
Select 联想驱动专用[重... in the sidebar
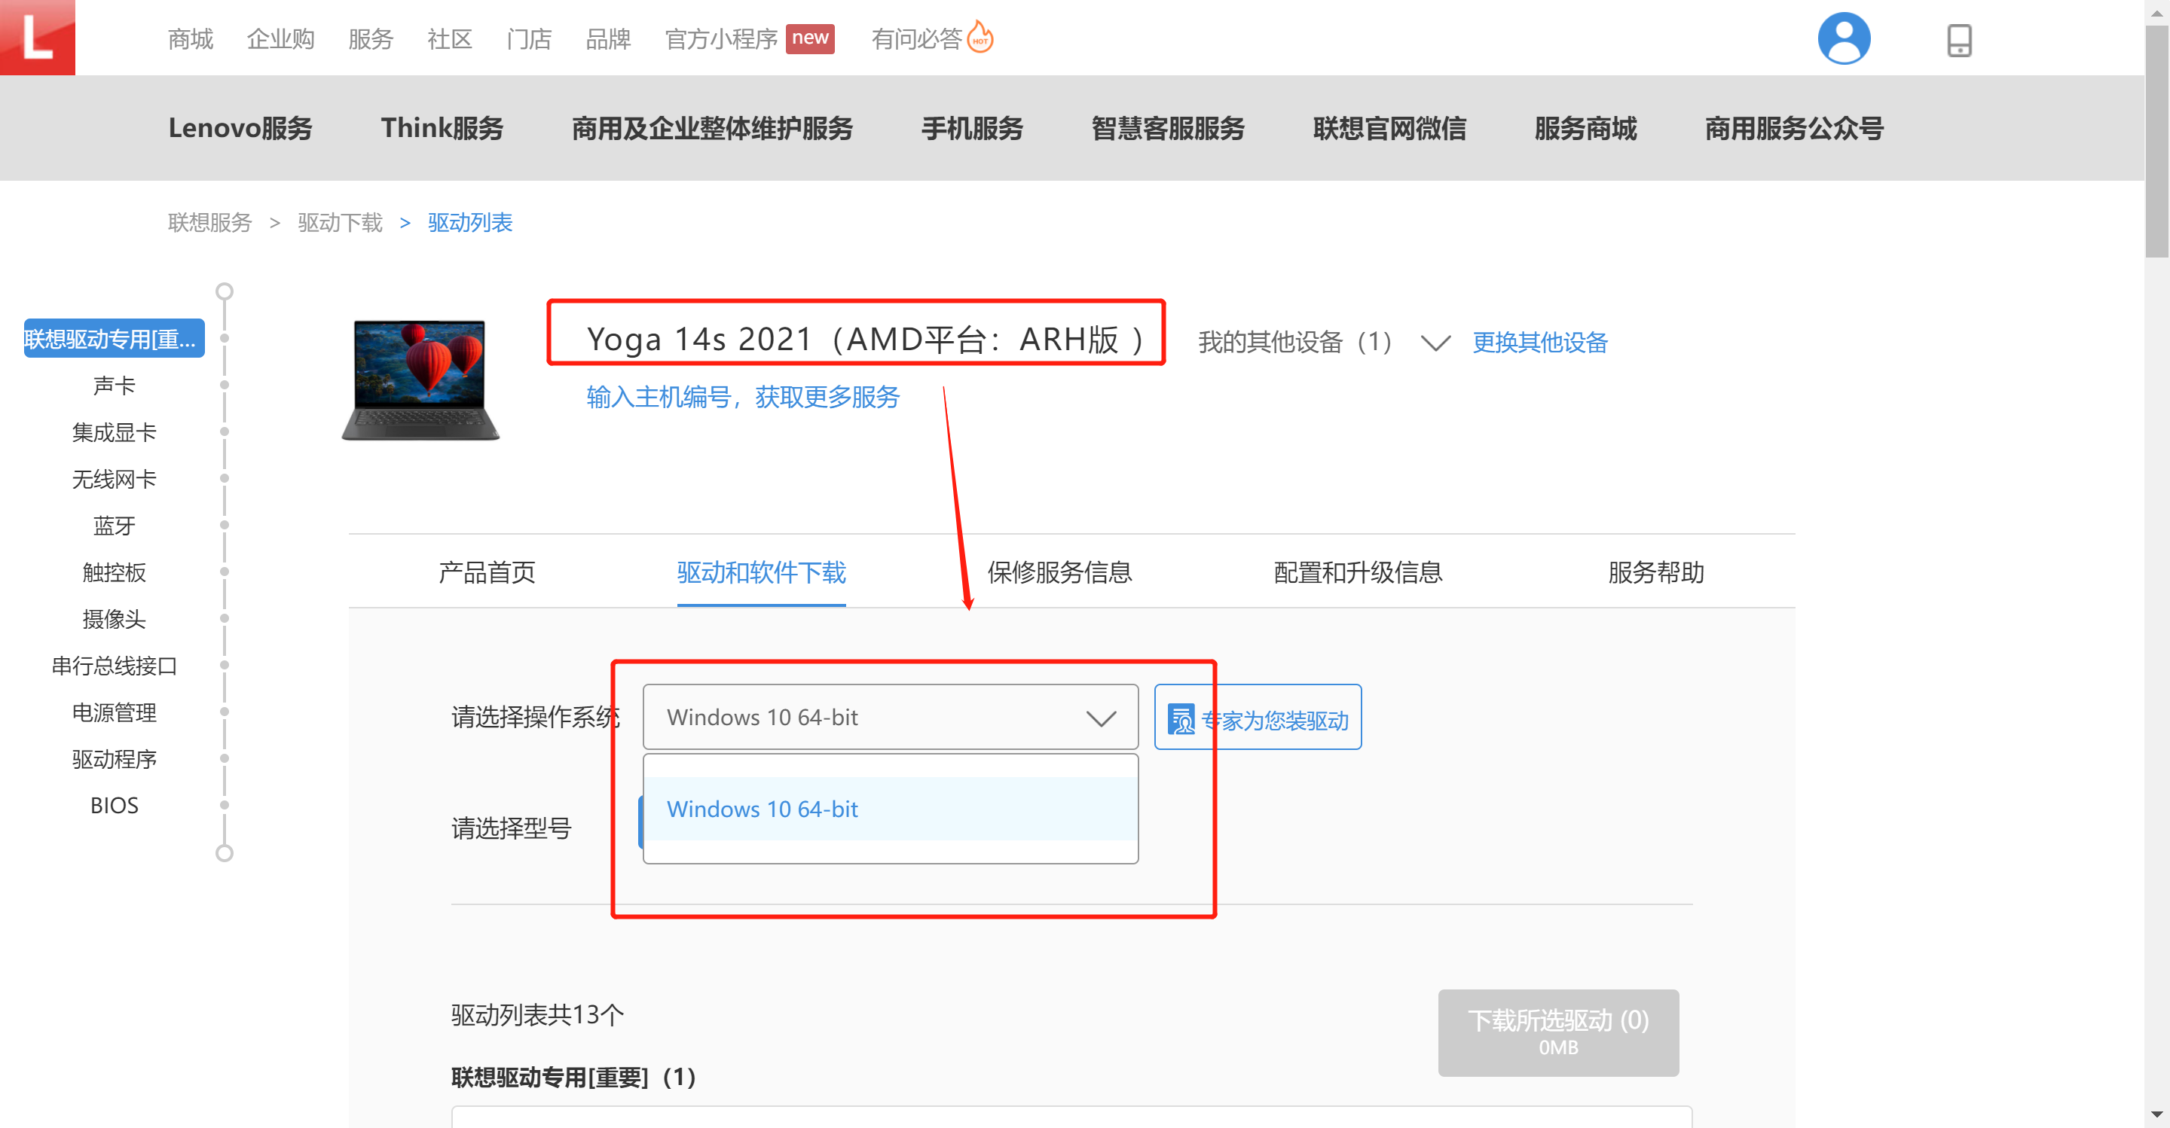(114, 338)
